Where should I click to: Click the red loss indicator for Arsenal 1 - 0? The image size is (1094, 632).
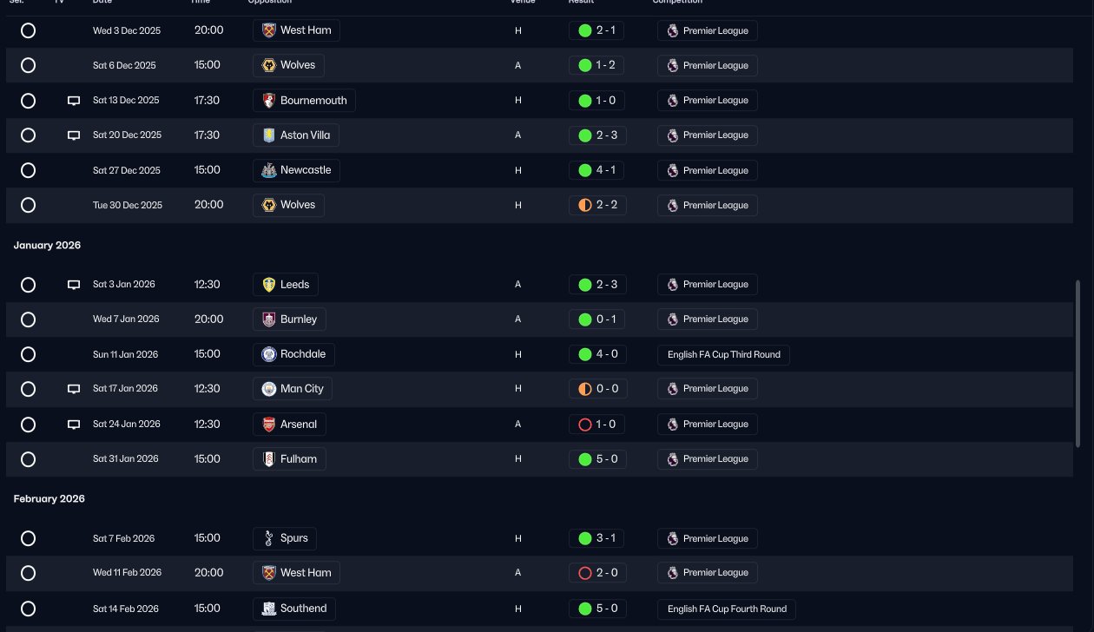[584, 425]
